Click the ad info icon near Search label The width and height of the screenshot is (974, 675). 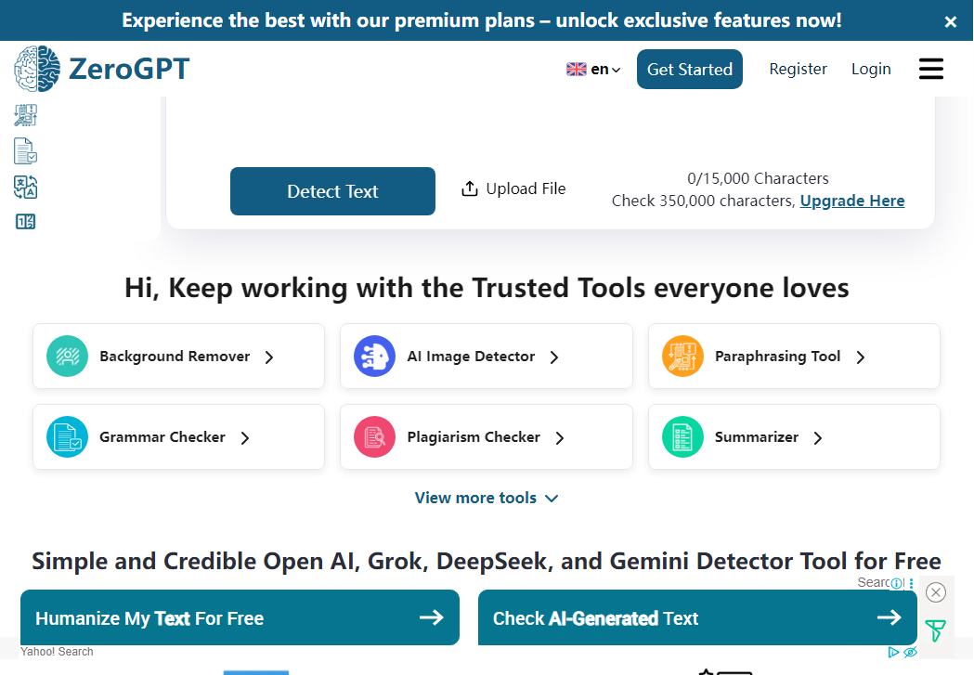pos(896,583)
